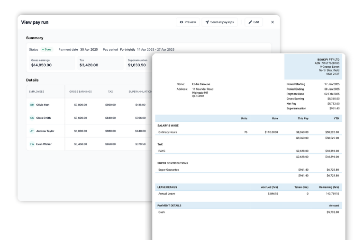364x240 pixels.
Task: Click payslip address 11 Sounder Road
Action: (203, 89)
